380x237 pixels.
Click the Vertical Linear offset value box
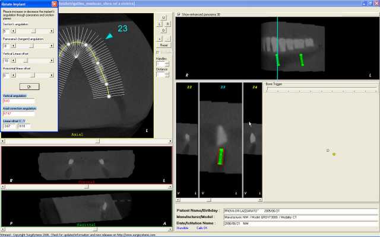click(7, 60)
